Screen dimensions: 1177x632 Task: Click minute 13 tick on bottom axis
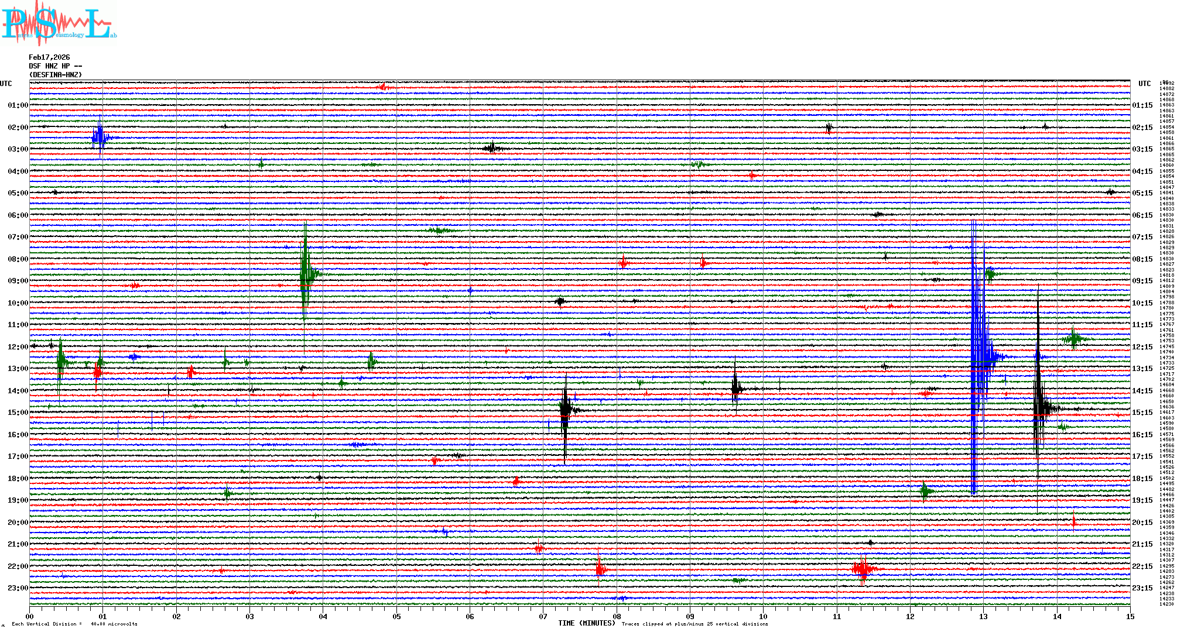983,616
